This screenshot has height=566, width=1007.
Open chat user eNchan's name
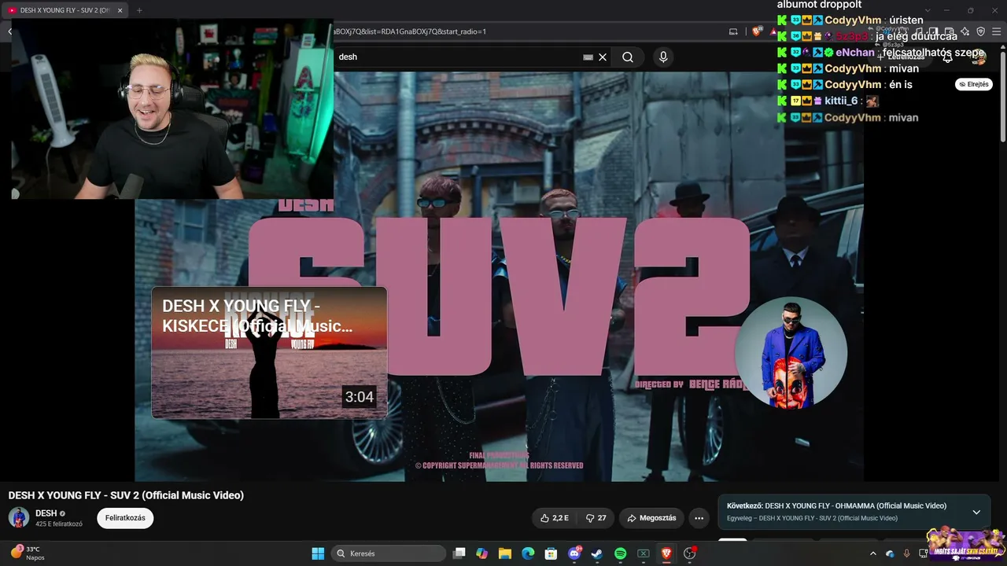point(855,53)
